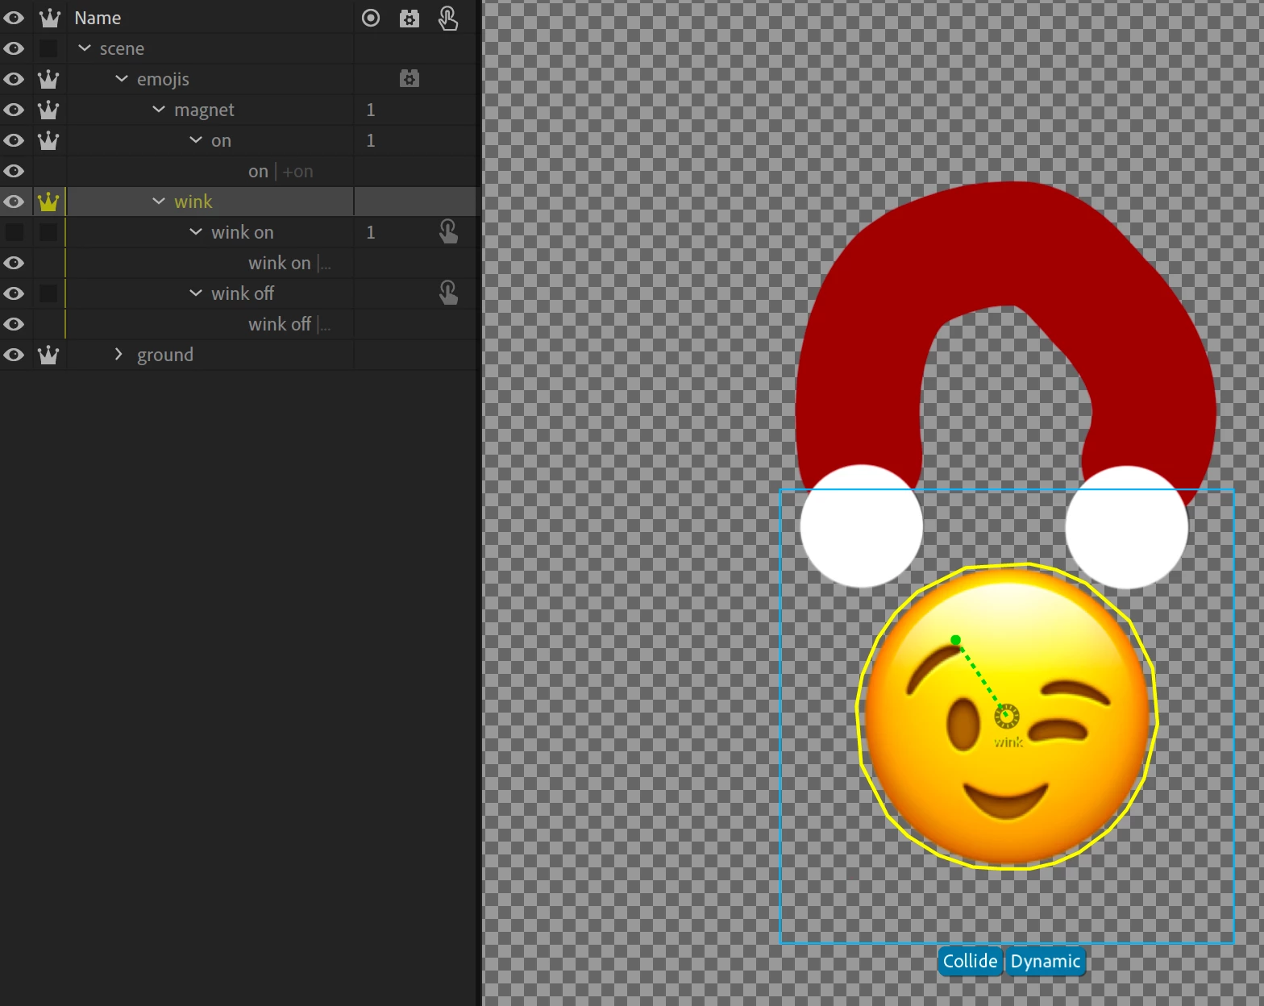This screenshot has height=1006, width=1264.
Task: Hide the 'on | +on' layer
Action: [x=14, y=171]
